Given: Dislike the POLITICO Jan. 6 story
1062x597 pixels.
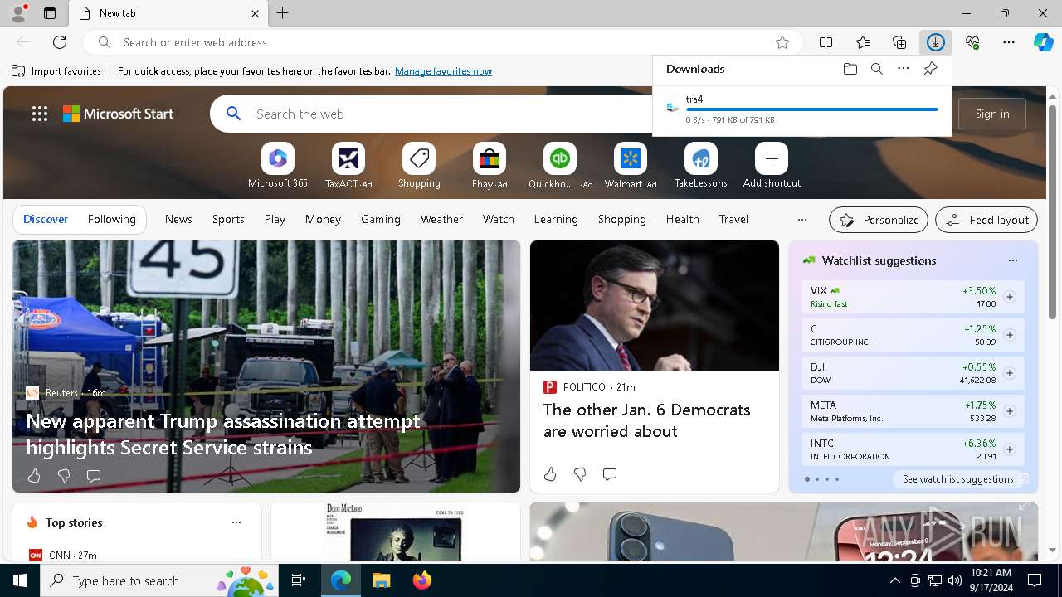Looking at the screenshot, I should (x=580, y=474).
